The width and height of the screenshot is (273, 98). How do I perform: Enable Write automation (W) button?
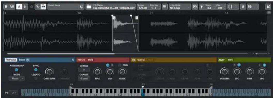click(x=12, y=7)
